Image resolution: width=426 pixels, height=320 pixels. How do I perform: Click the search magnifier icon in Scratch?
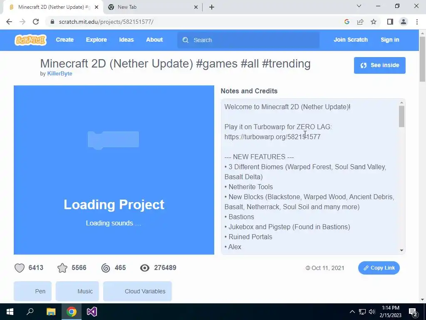pos(186,40)
